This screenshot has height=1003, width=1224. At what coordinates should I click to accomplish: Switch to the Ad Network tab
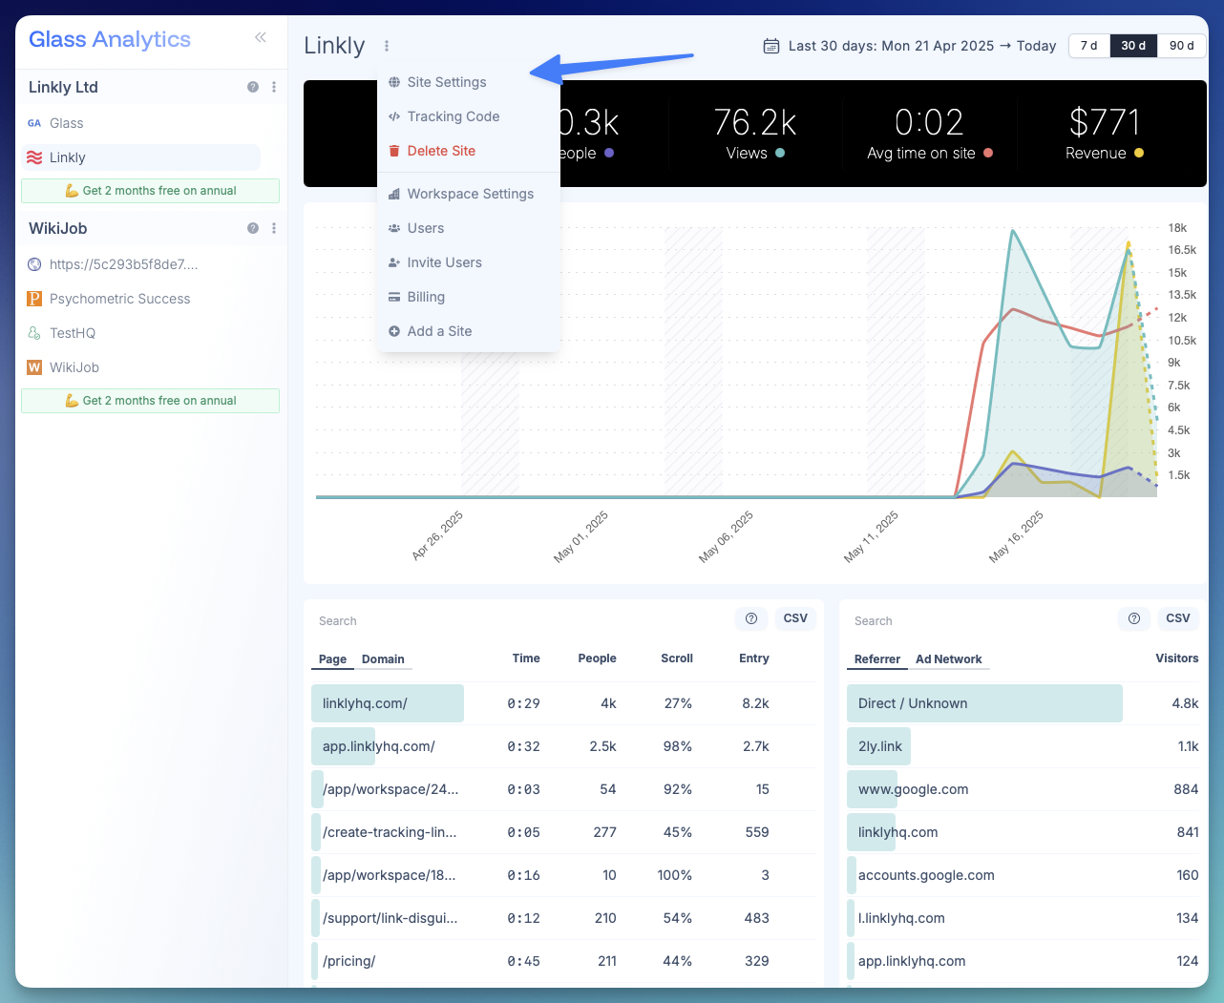(x=949, y=659)
